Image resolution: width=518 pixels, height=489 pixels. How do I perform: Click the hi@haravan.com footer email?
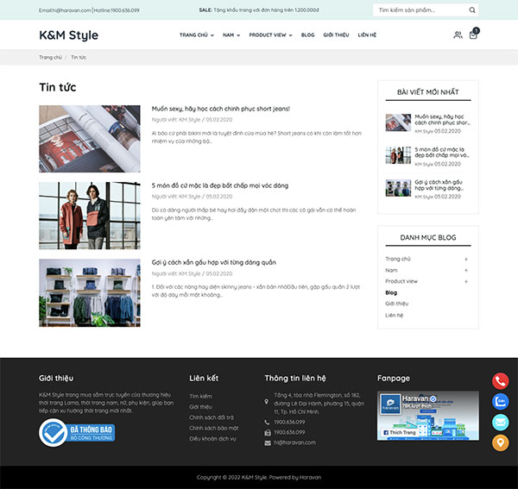pos(294,442)
